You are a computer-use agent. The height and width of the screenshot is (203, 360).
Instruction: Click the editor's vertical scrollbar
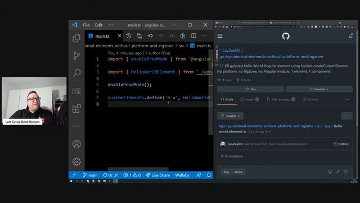point(210,92)
